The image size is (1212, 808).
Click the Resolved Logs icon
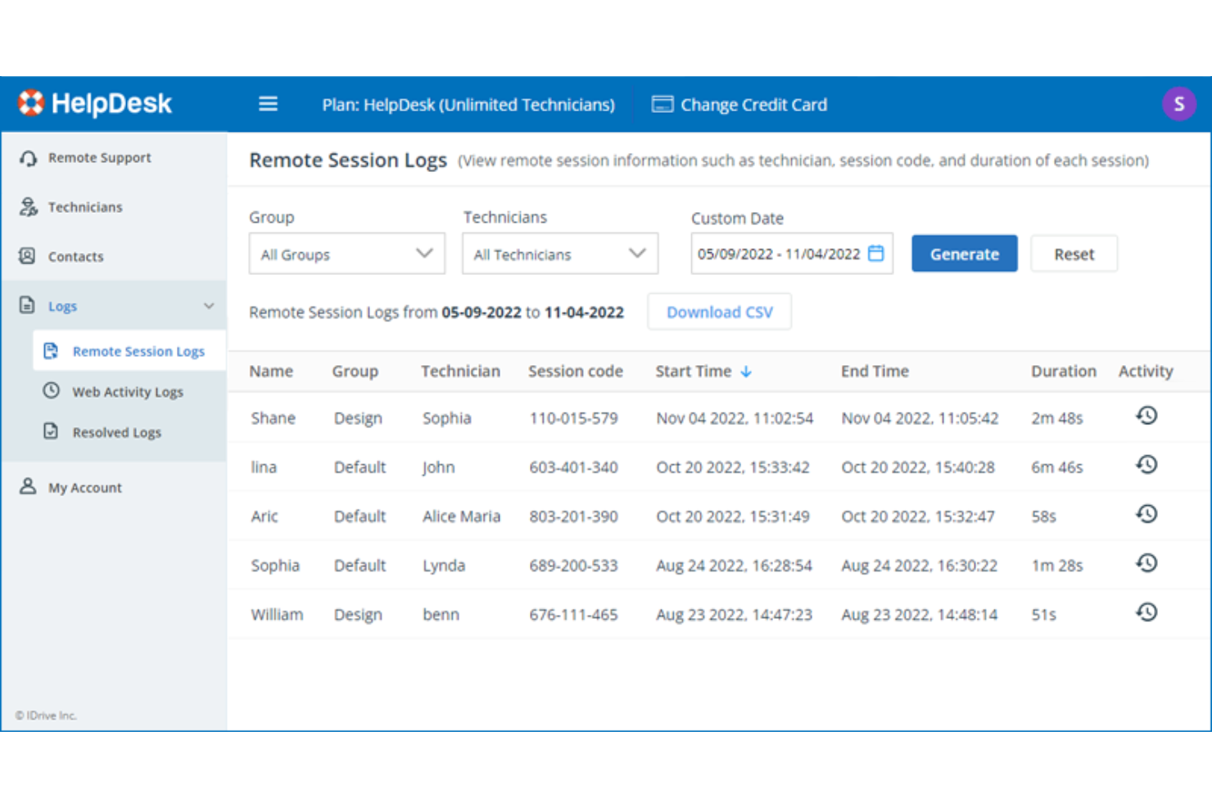click(x=51, y=431)
